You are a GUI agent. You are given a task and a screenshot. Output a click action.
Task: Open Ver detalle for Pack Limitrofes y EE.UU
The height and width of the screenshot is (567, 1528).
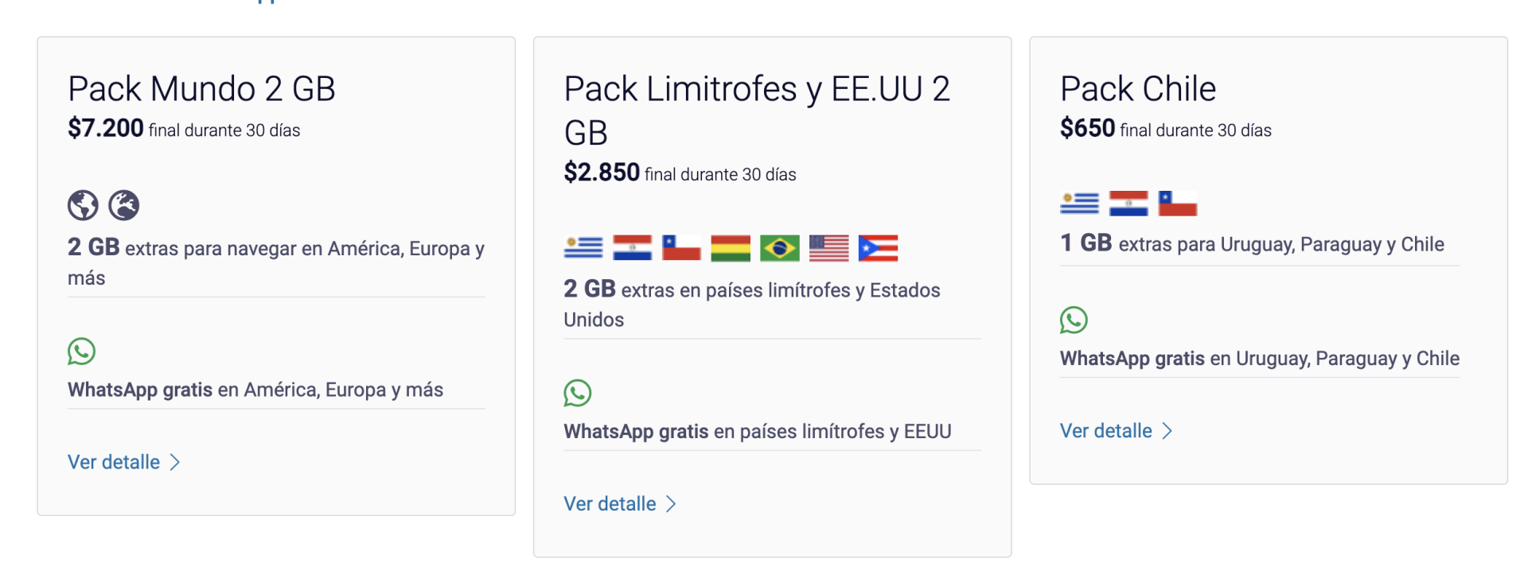[x=609, y=503]
